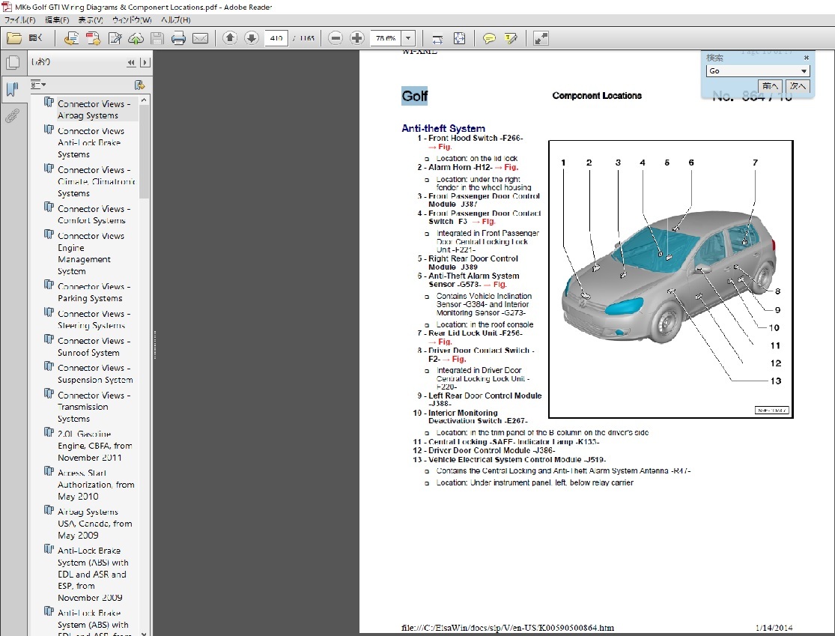Click the Open file folder icon
Viewport: 835px width, 636px height.
click(14, 38)
